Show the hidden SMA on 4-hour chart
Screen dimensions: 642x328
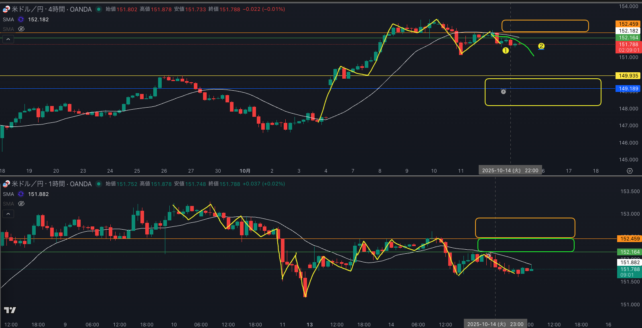pyautogui.click(x=21, y=29)
